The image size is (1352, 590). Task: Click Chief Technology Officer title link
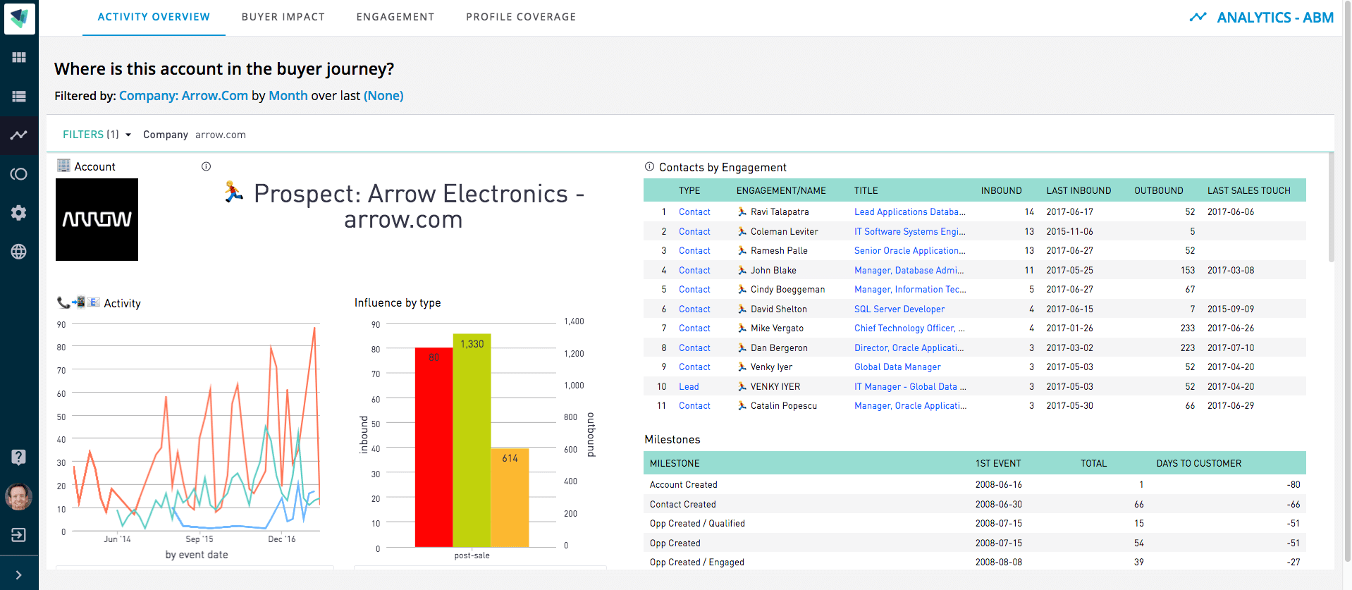coord(909,328)
